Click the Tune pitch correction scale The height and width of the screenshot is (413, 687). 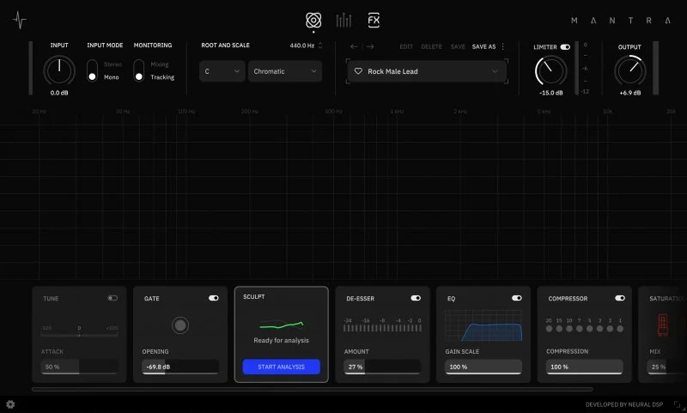79,331
